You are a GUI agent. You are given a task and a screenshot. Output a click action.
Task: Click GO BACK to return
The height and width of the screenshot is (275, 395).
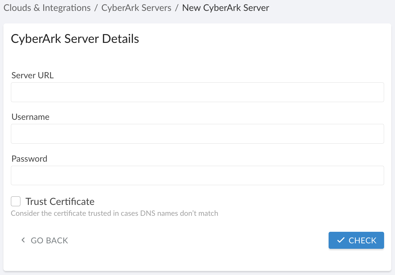tap(49, 240)
